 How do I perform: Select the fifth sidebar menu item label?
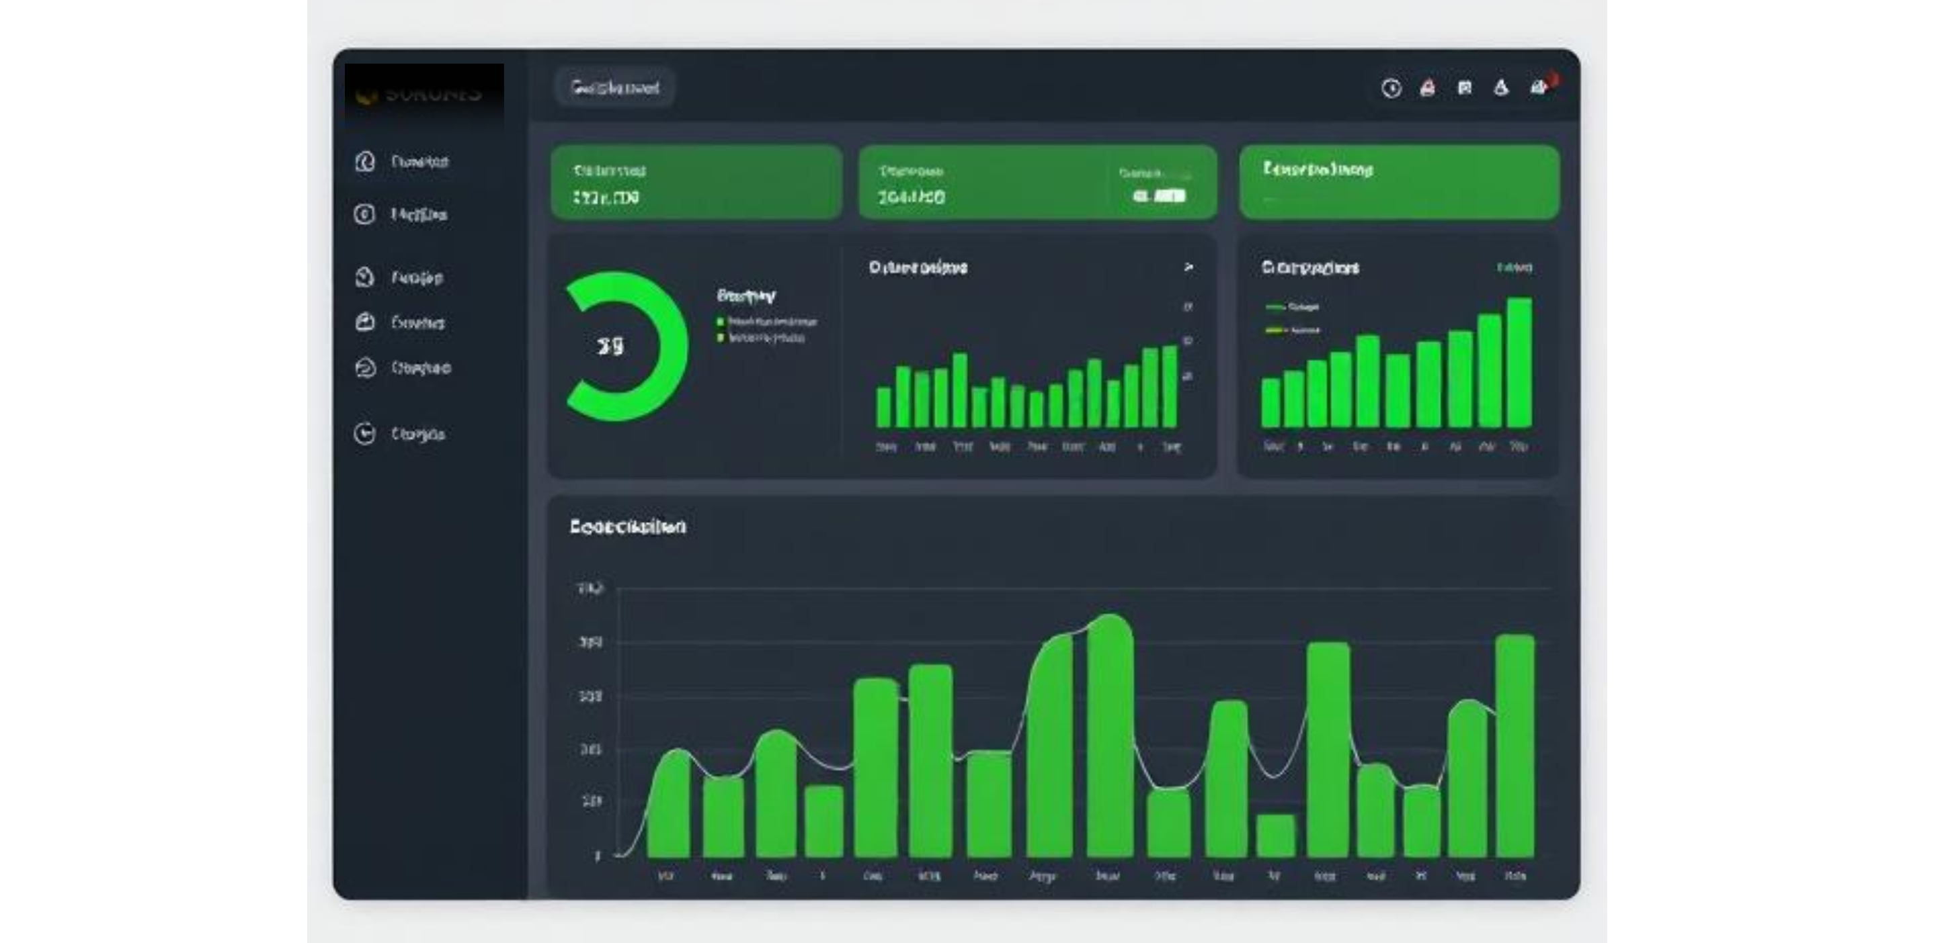[421, 368]
